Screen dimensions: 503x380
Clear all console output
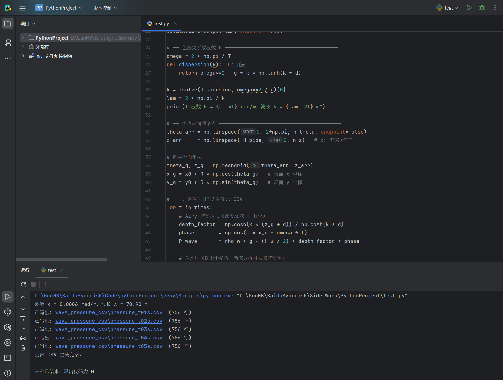23,348
